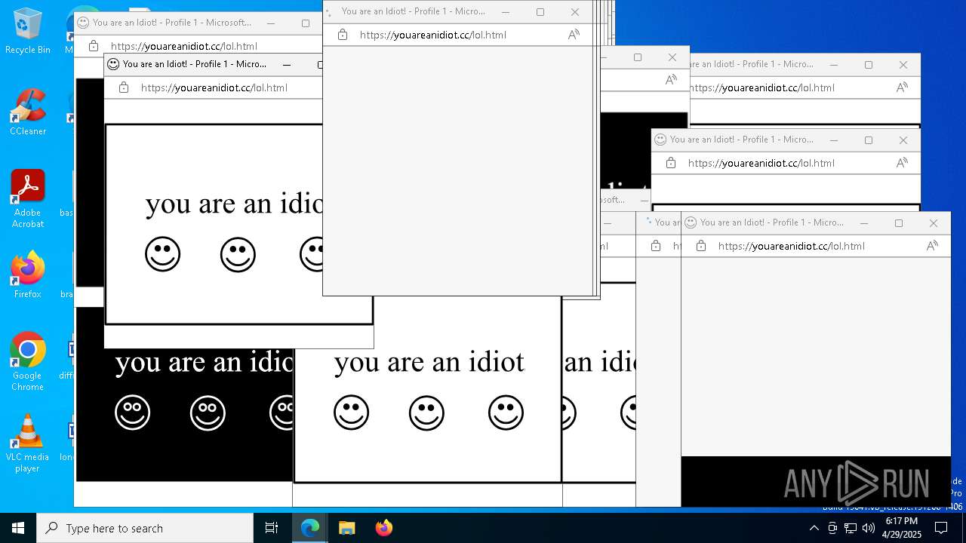Click the lock icon in the lower-right front window
The height and width of the screenshot is (543, 966).
tap(701, 246)
